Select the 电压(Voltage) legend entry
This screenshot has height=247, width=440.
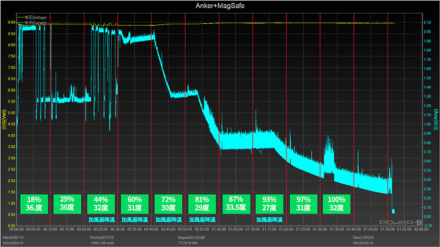coord(32,18)
